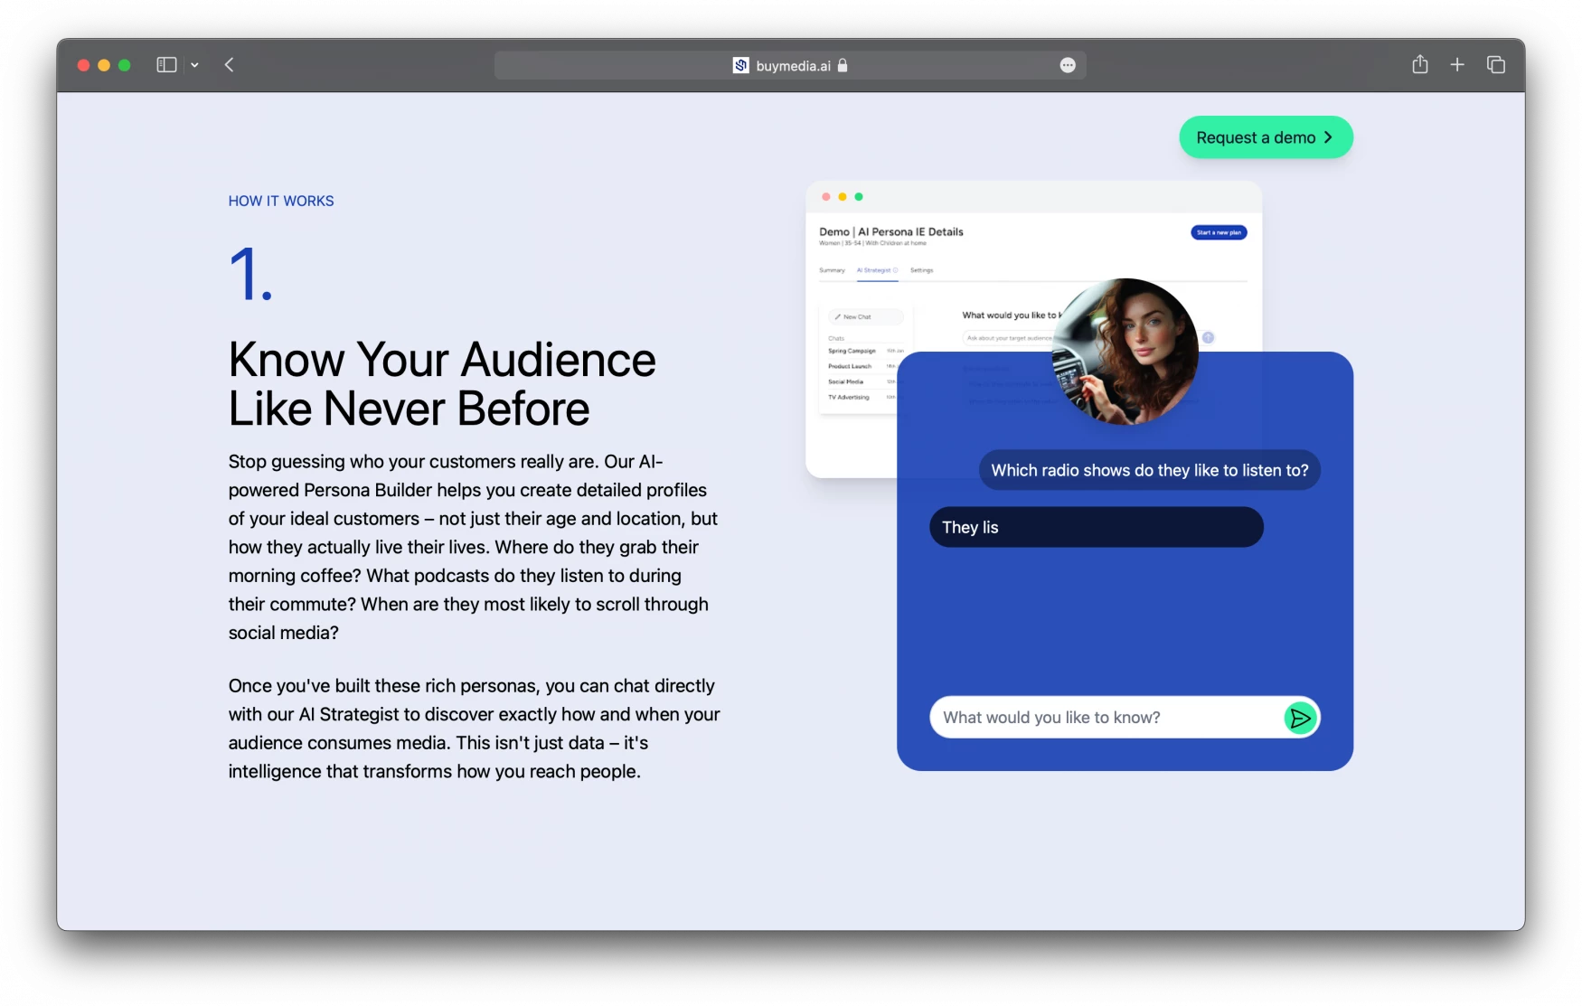Send message with green paper plane icon

[x=1300, y=718]
